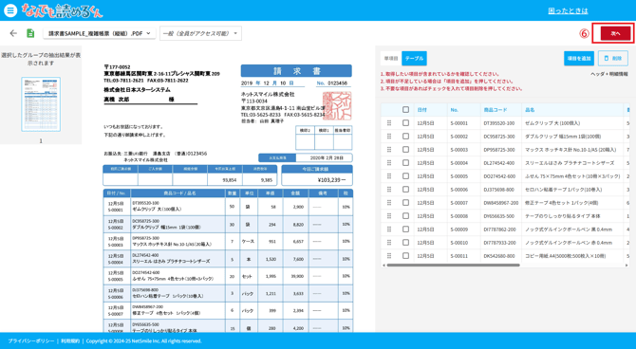
Task: Open the 困ったときは help link
Action: tap(568, 11)
